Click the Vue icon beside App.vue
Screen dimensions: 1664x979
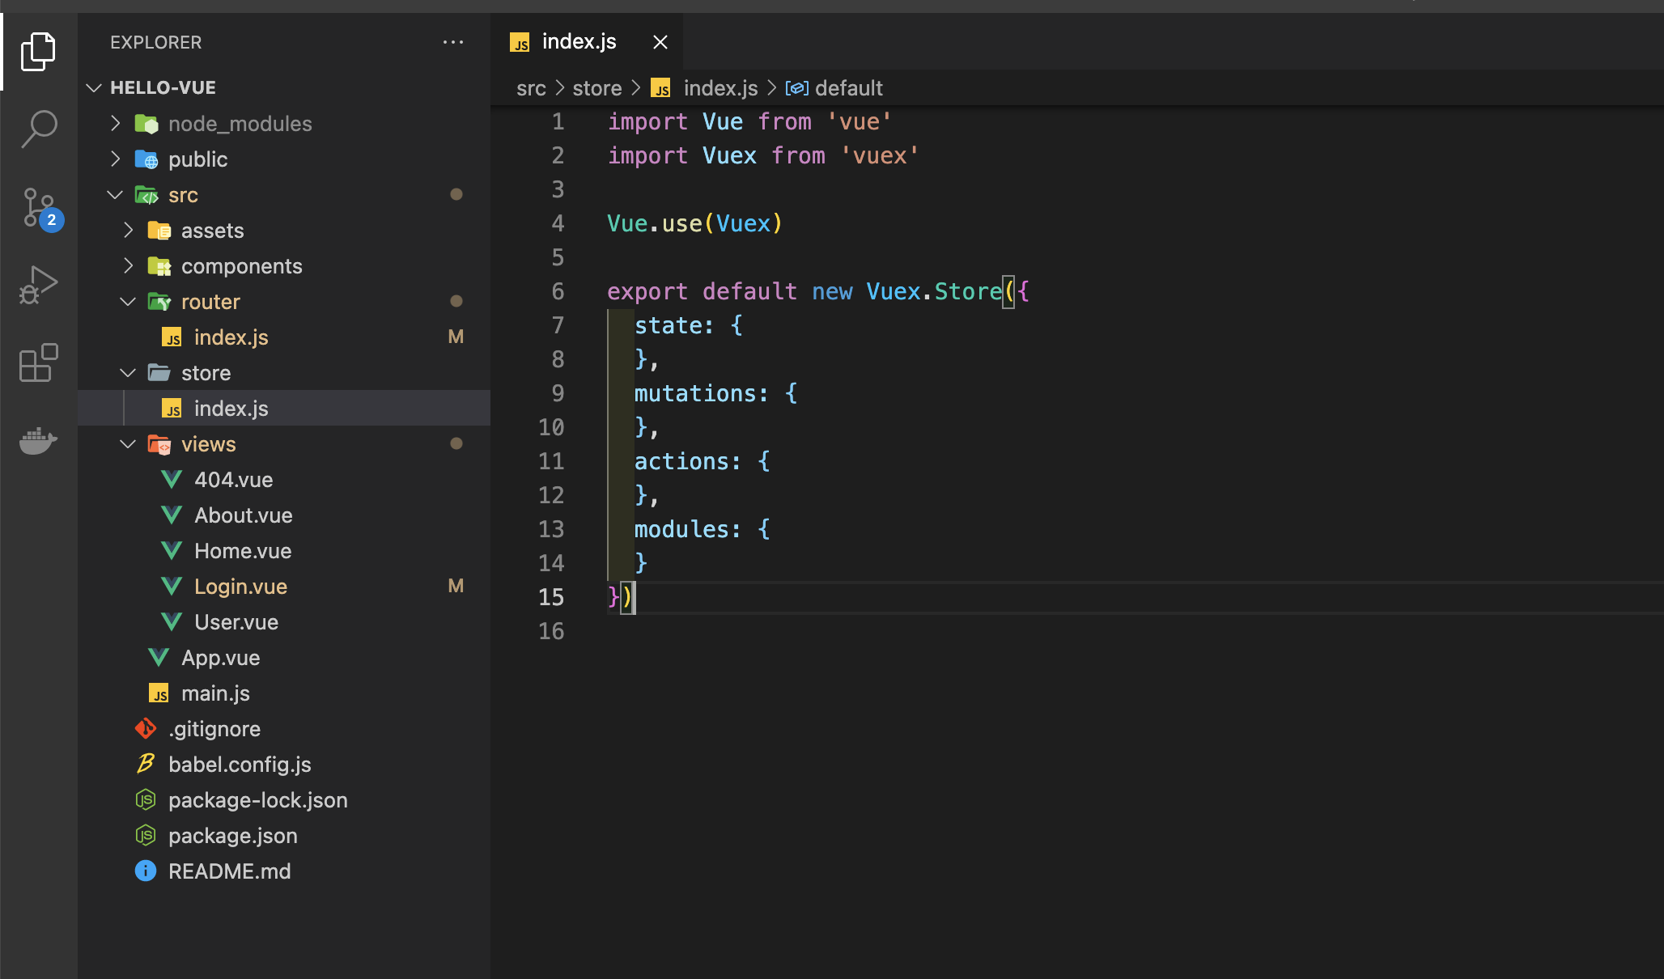coord(159,657)
